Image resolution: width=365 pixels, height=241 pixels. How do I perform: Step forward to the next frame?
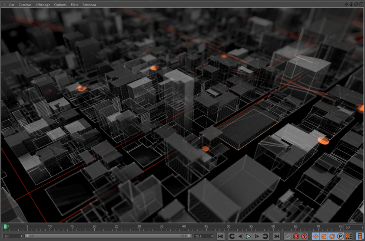(x=257, y=236)
